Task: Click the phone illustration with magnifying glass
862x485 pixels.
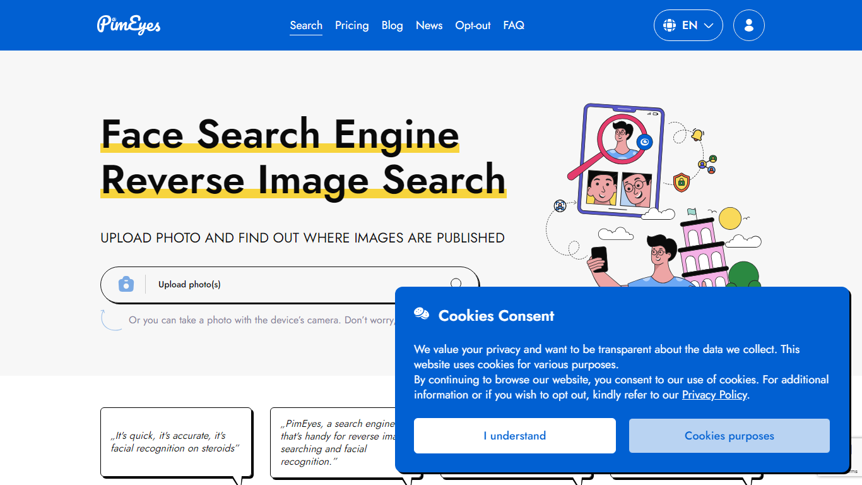Action: pos(622,159)
